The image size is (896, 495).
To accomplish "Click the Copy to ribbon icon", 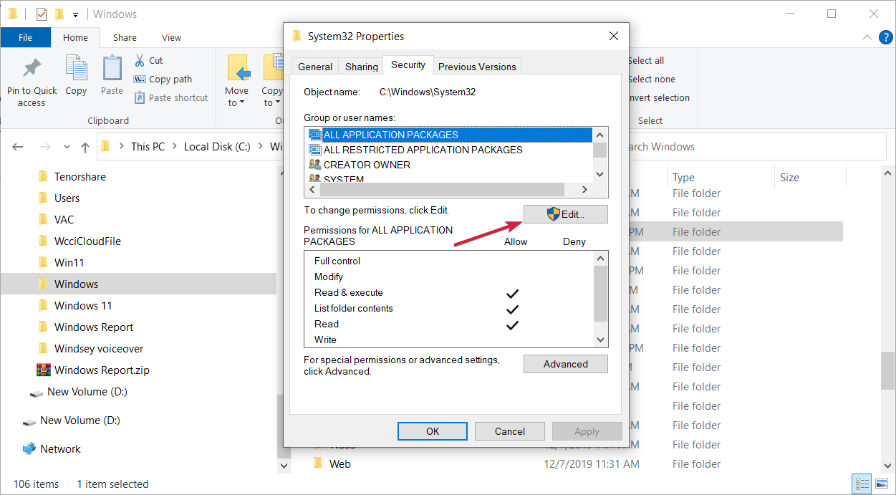I will click(273, 67).
